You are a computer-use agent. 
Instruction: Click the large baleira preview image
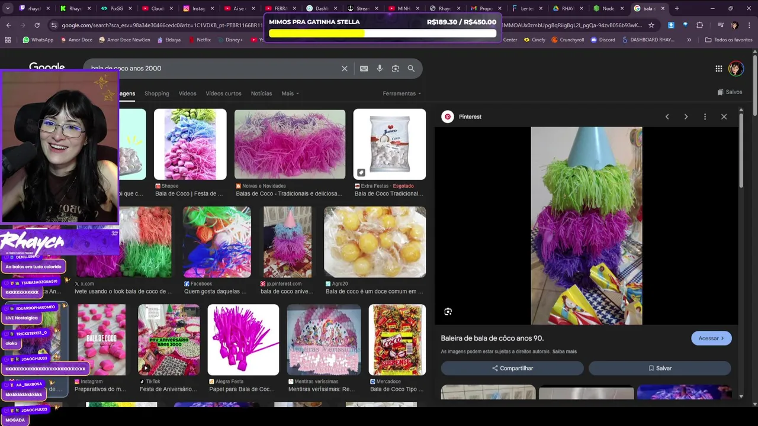tap(586, 225)
